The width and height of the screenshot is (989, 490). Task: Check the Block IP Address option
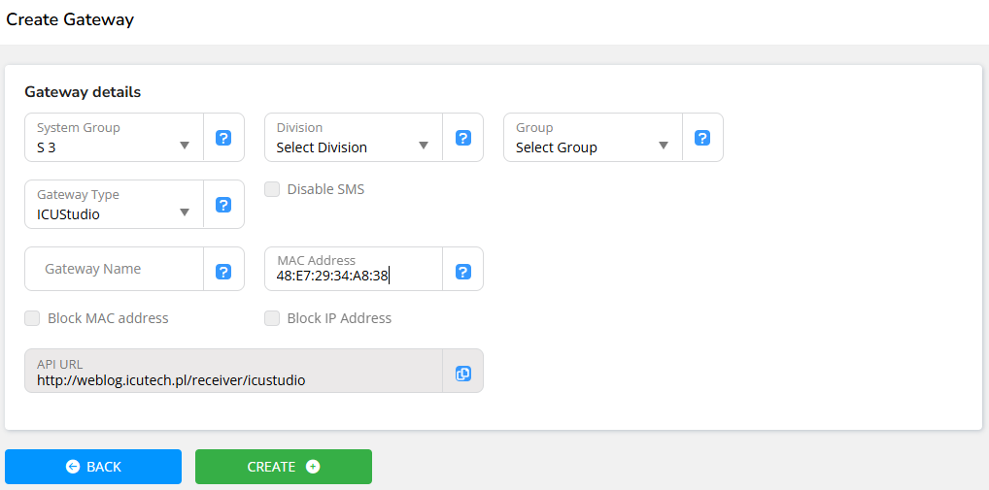click(x=273, y=318)
